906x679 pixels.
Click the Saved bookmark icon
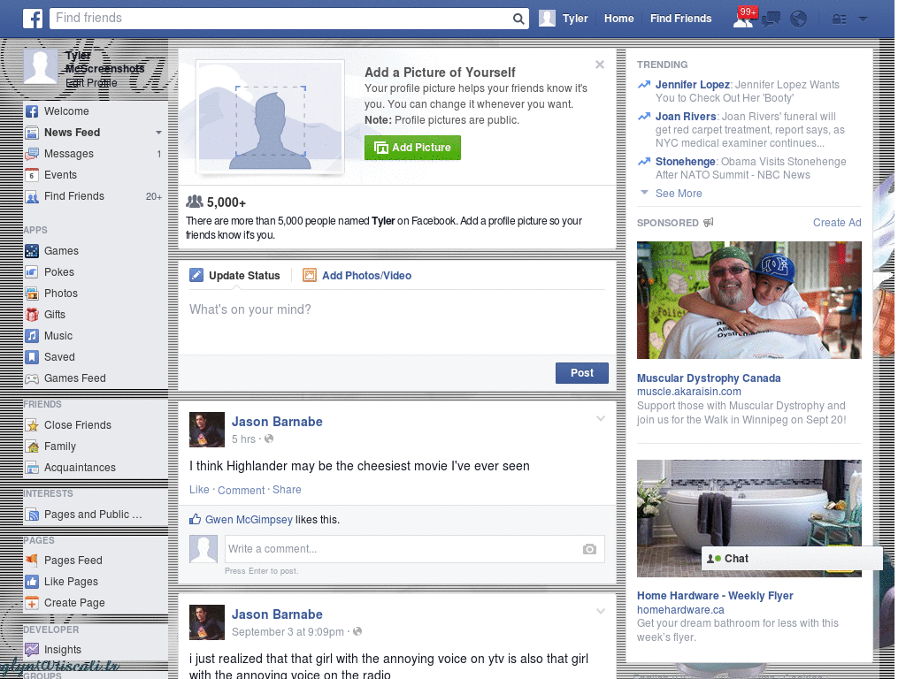[x=32, y=357]
